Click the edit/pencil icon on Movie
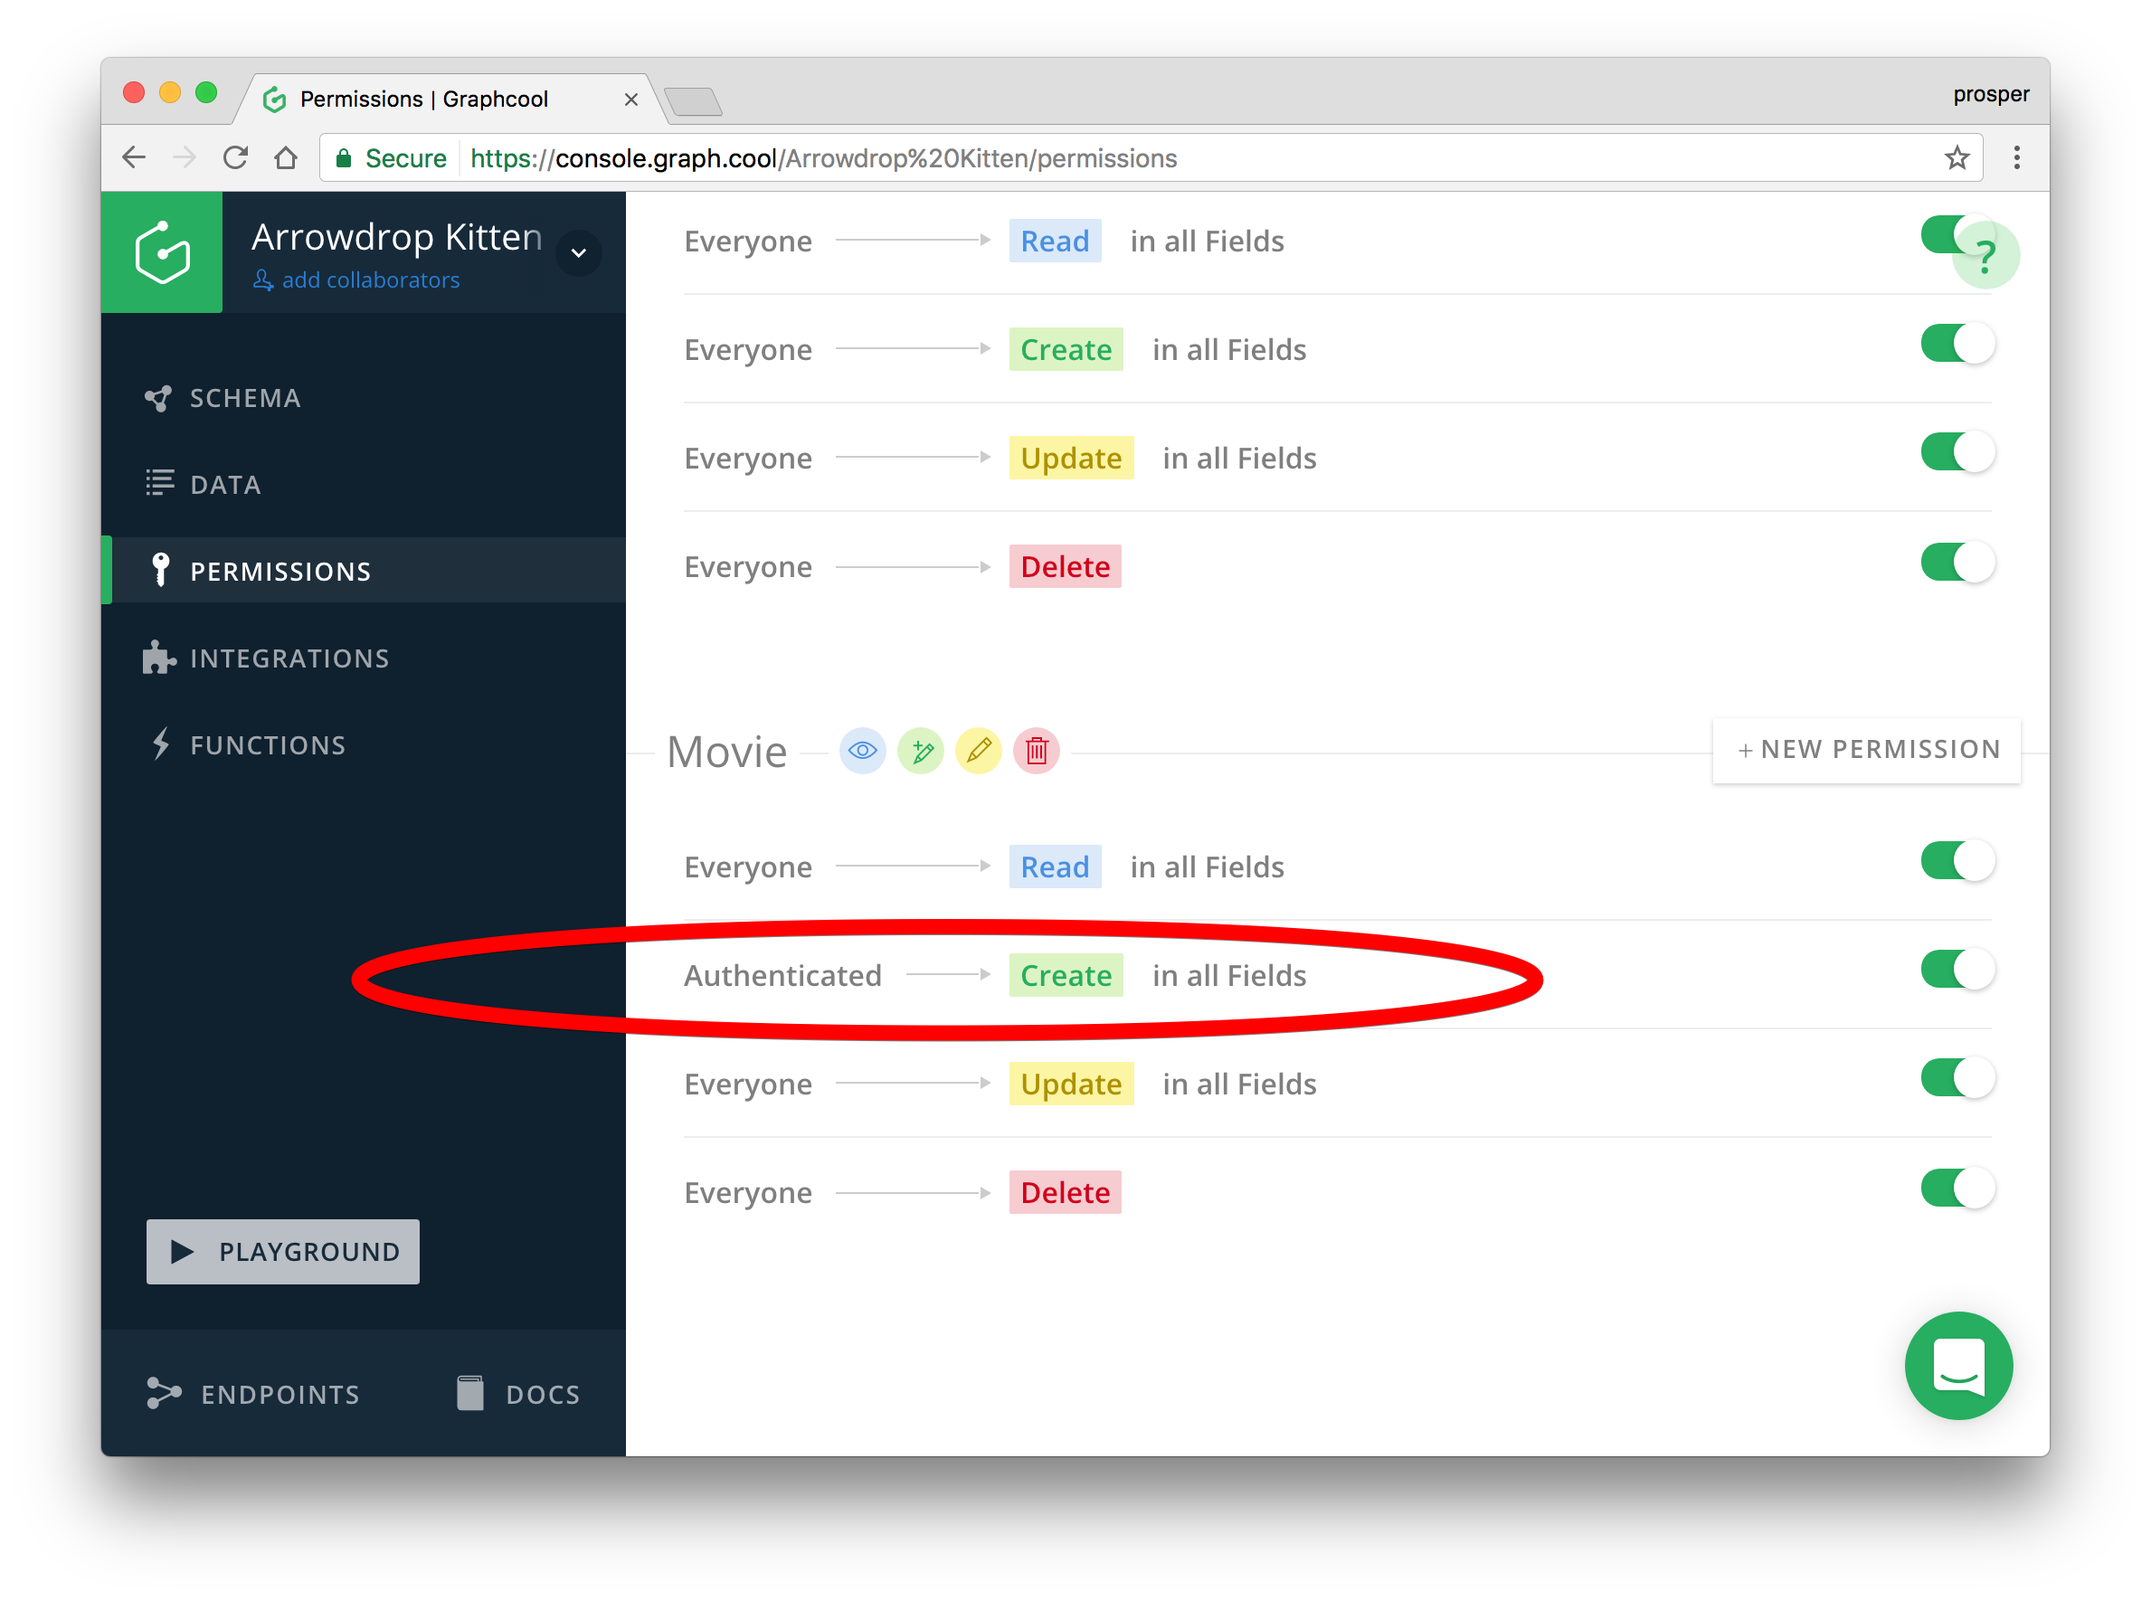The width and height of the screenshot is (2151, 1601). 979,752
